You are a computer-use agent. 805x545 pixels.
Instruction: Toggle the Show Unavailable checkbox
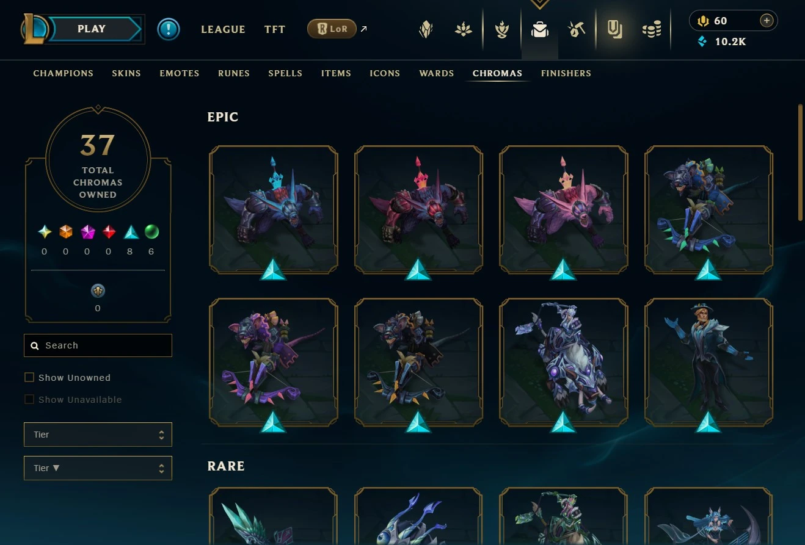(x=29, y=399)
